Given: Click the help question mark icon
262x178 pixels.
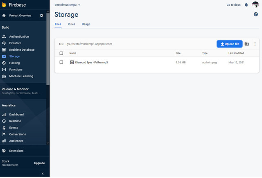Looking at the screenshot, I should 255,14.
